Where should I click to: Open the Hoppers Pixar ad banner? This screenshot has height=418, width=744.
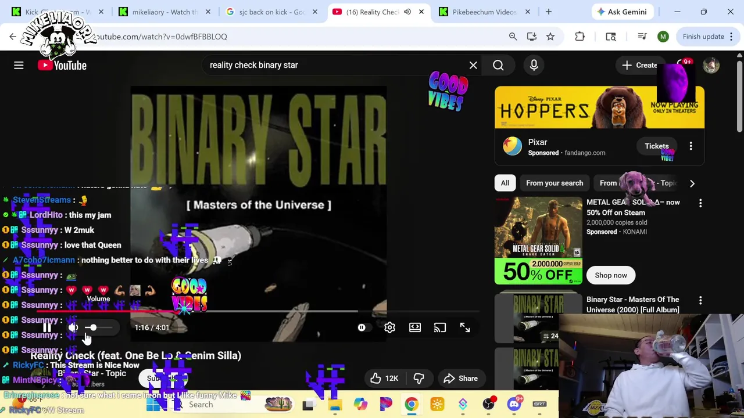pyautogui.click(x=599, y=107)
